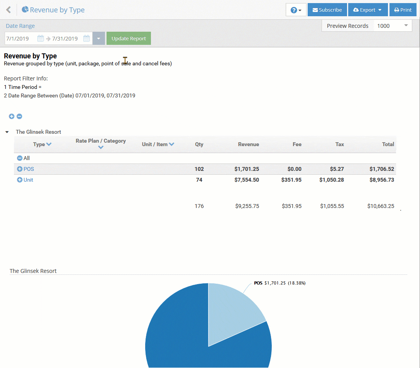Open the help question mark menu
Image resolution: width=420 pixels, height=368 pixels.
point(296,10)
